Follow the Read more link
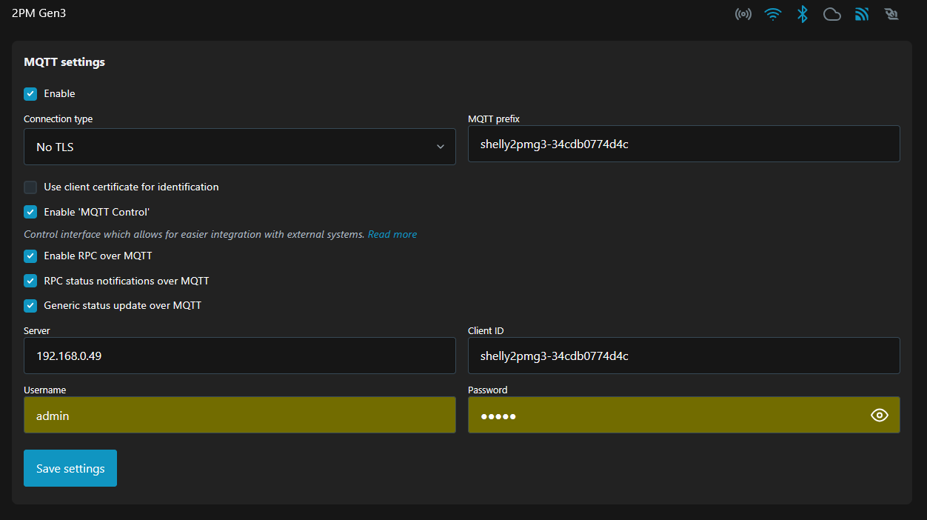 392,234
